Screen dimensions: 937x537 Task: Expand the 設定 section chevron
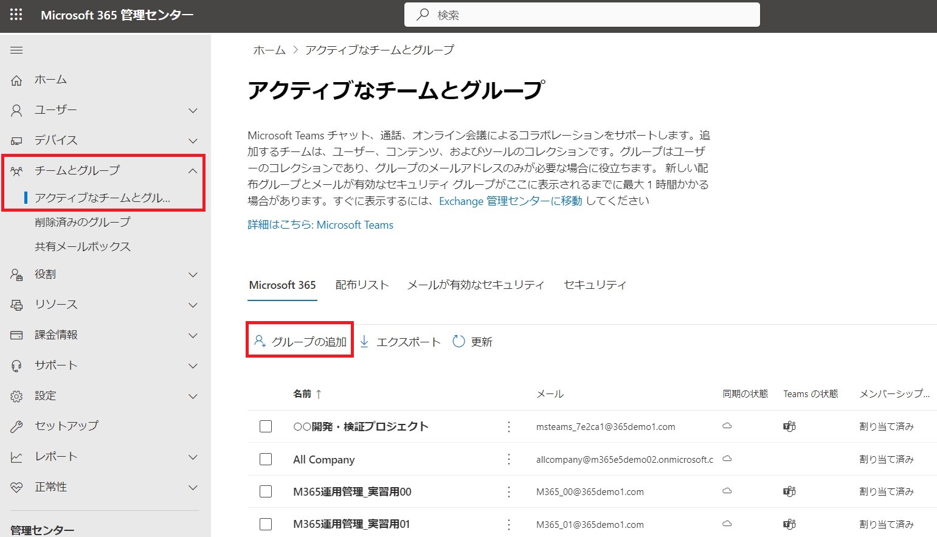click(x=193, y=396)
